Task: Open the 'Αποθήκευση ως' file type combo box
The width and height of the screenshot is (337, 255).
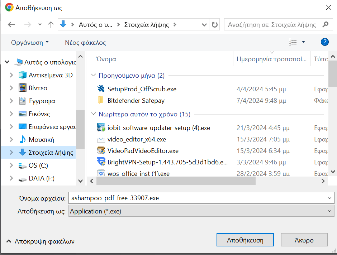Action: point(201,211)
